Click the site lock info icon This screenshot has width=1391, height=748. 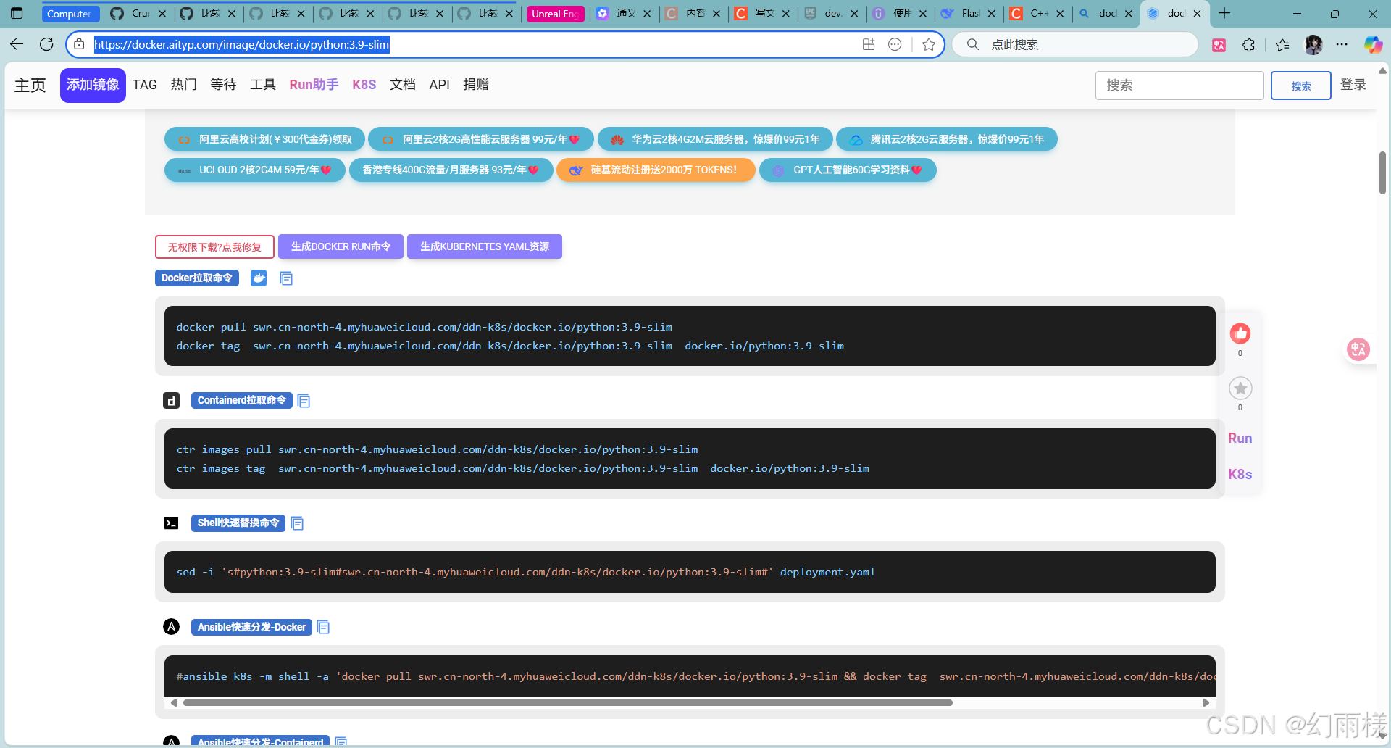coord(79,45)
